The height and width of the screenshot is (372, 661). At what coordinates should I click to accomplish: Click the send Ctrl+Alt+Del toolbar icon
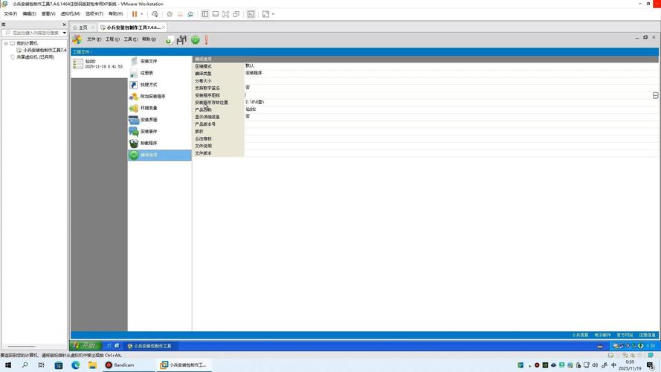pos(155,14)
